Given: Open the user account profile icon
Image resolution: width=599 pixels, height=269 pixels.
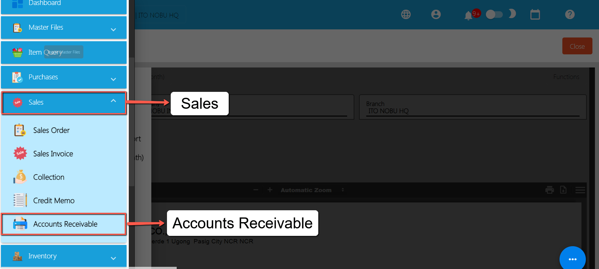Looking at the screenshot, I should (436, 14).
